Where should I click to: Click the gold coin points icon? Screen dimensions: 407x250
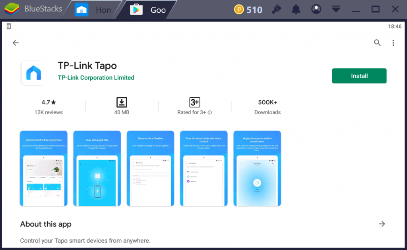tap(239, 10)
